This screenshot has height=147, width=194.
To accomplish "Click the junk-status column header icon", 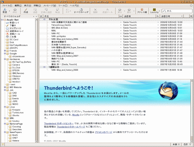I will point(158,16).
